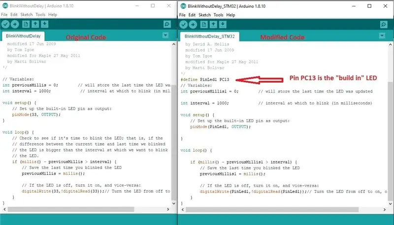This screenshot has height=225, width=394.
Task: Click horizontal scroll left arrow in BlinkWithoutDelay editor
Action: click(x=4, y=209)
